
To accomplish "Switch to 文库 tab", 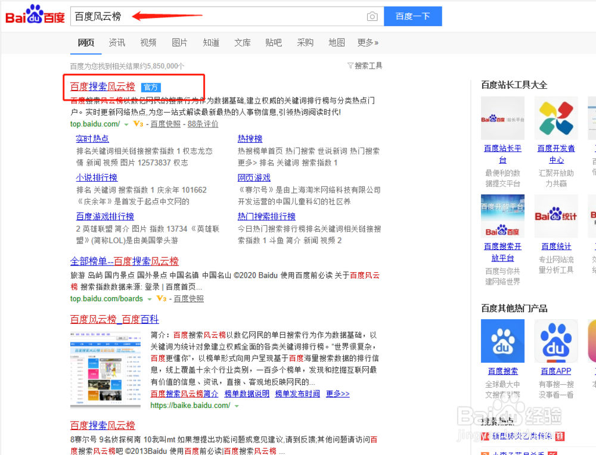I will click(243, 42).
